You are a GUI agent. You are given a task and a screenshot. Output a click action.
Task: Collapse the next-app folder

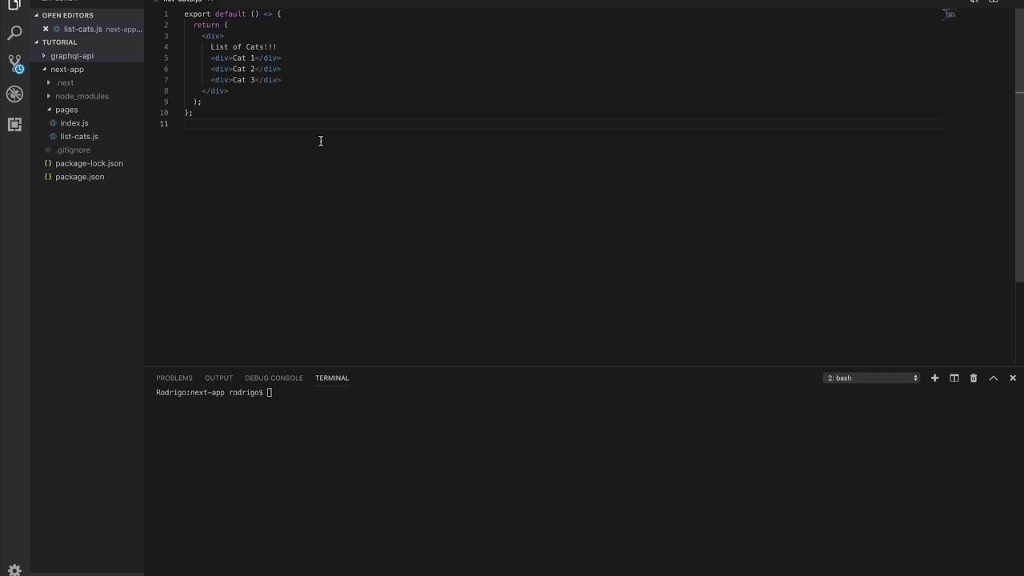coord(67,70)
